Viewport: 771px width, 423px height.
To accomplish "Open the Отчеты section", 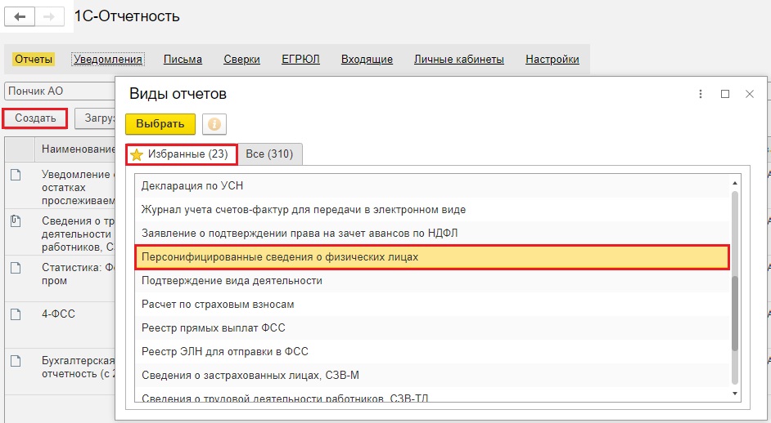I will (34, 60).
